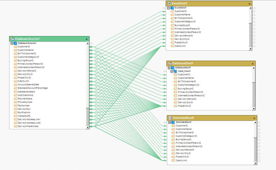This screenshot has height=170, width=276.
Task: Collapse the Input_Insert tree node
Action: pos(172,71)
